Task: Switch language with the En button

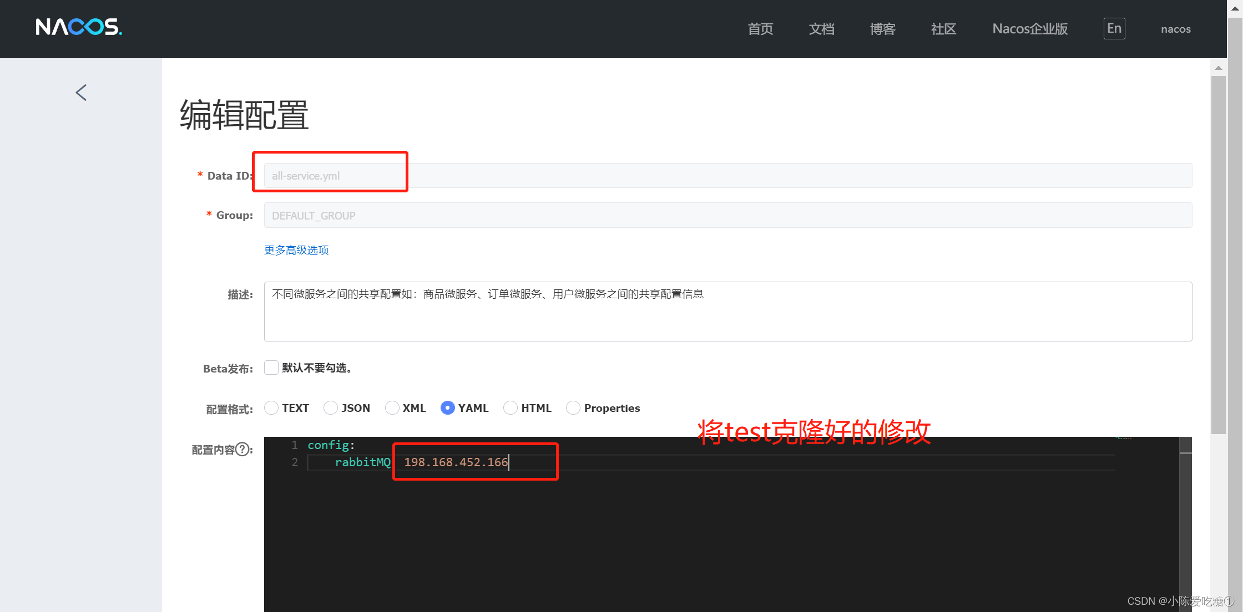Action: tap(1114, 28)
